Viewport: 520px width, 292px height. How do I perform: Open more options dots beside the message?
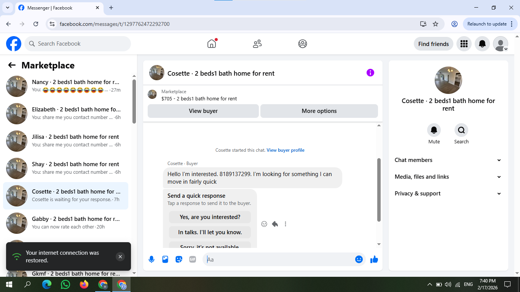(x=286, y=224)
